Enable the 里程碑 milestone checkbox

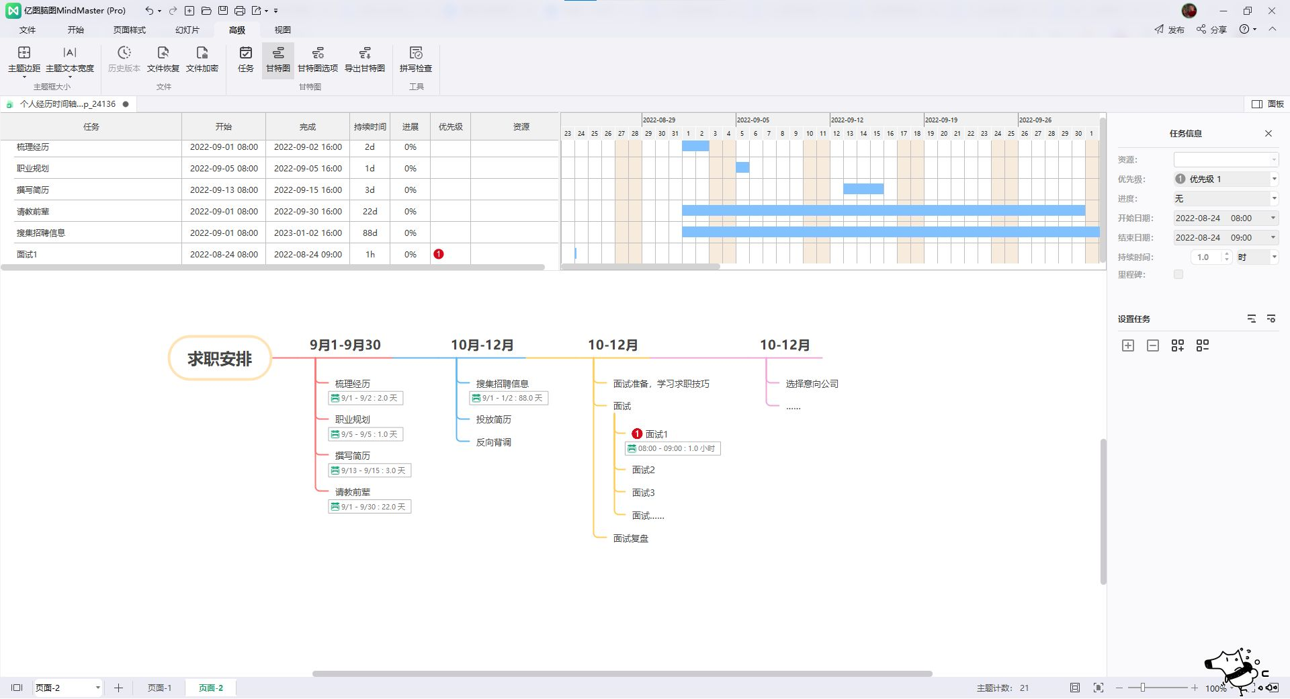coord(1178,274)
